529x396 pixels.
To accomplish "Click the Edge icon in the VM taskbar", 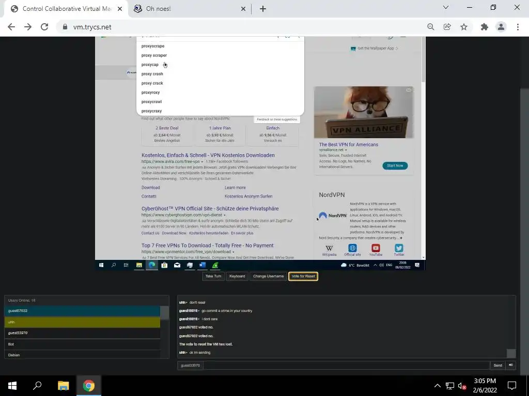I will click(152, 265).
